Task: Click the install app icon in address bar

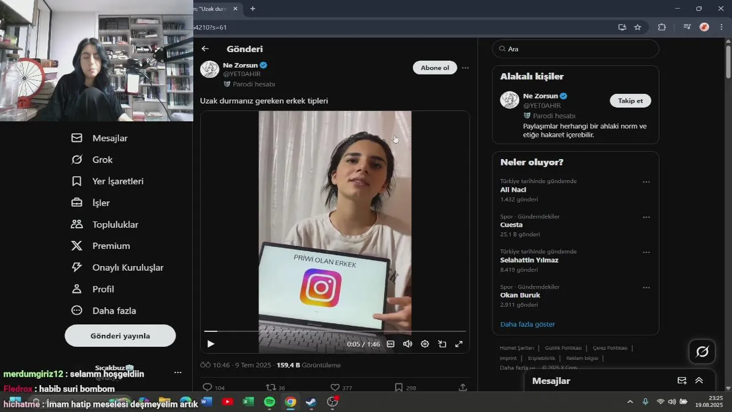Action: (622, 27)
